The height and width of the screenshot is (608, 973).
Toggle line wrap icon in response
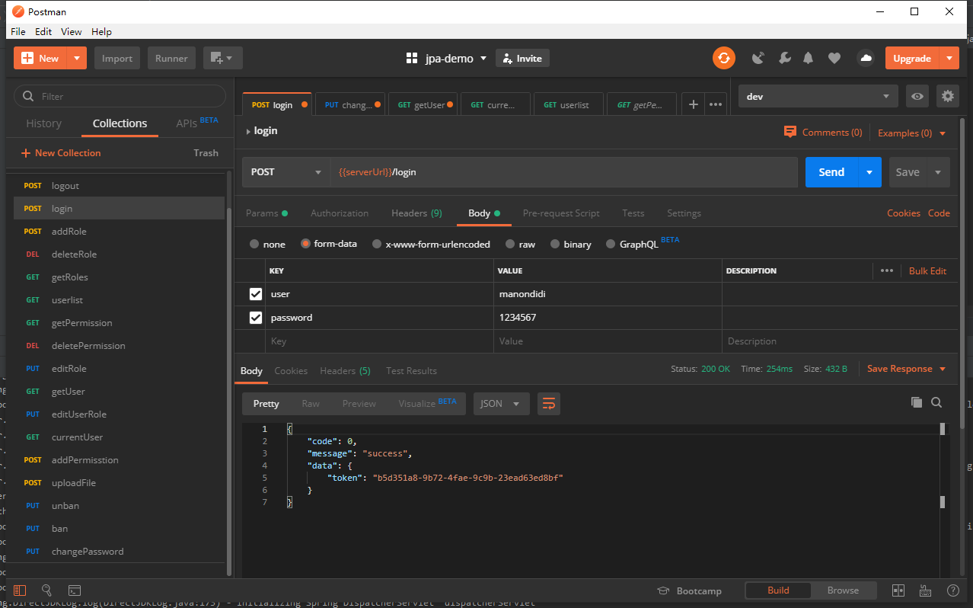[x=549, y=404]
